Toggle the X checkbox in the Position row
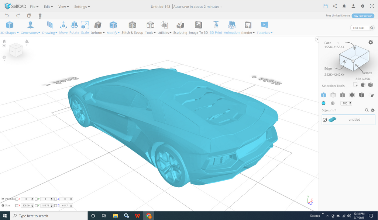Image resolution: width=378 pixels, height=220 pixels. (x=16, y=199)
